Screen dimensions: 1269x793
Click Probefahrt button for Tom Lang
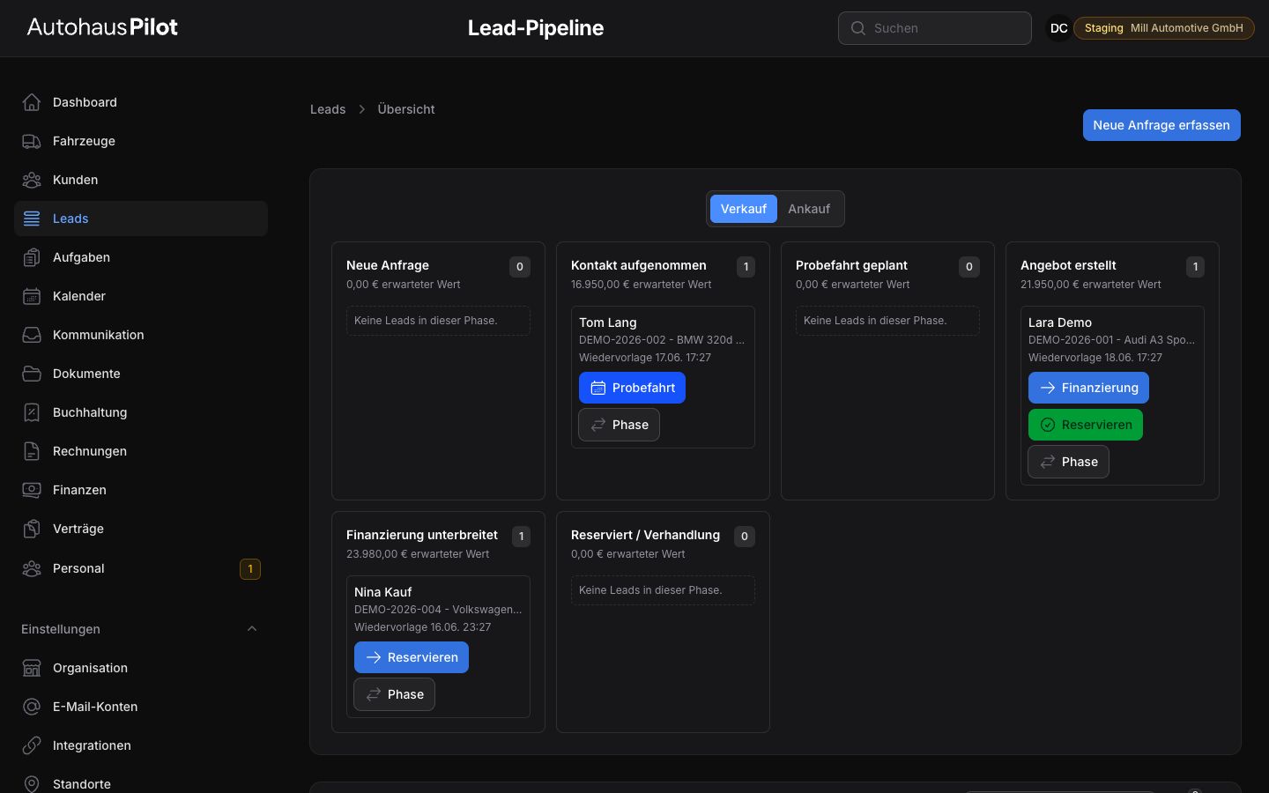(632, 388)
